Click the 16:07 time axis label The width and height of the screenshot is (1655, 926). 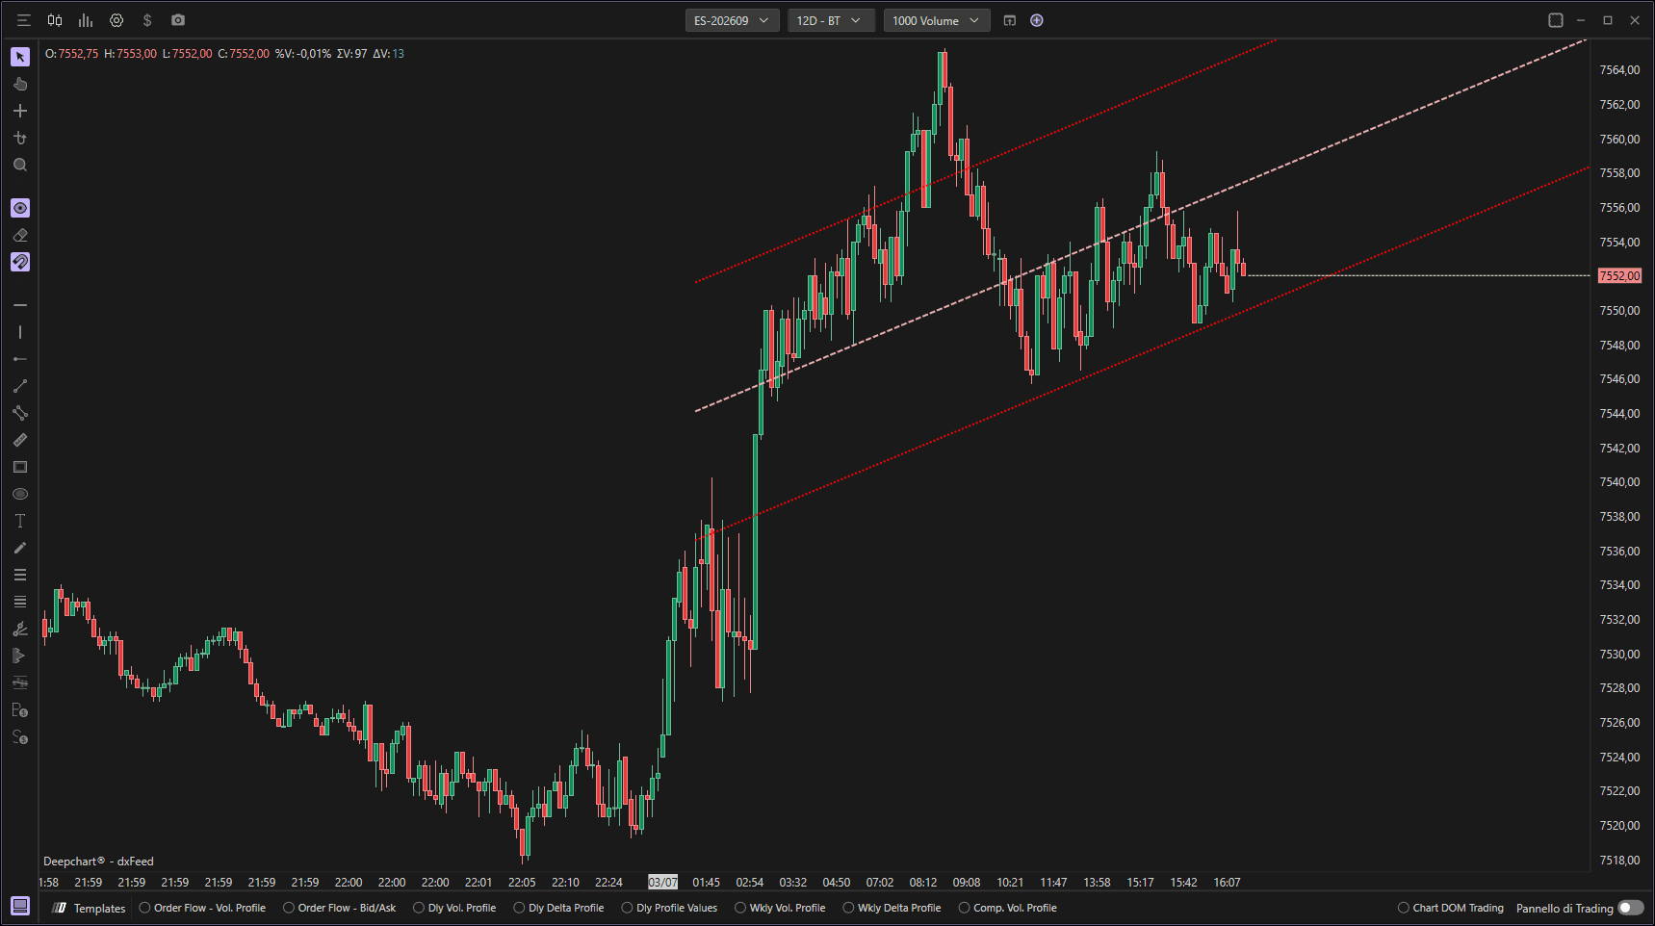click(1227, 882)
